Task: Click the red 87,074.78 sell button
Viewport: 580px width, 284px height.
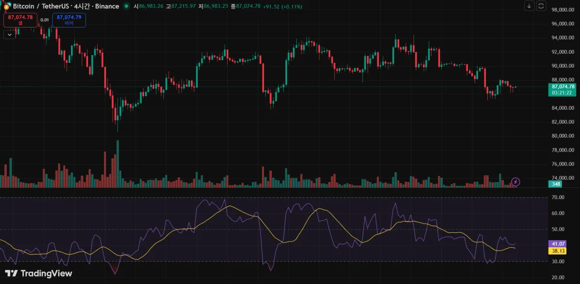Action: (20, 20)
